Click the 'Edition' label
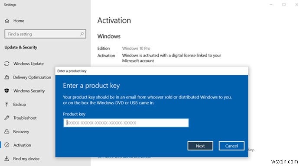 coord(104,48)
